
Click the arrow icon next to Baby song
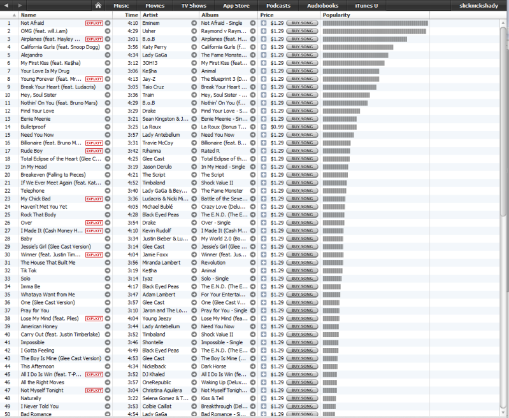(x=108, y=239)
